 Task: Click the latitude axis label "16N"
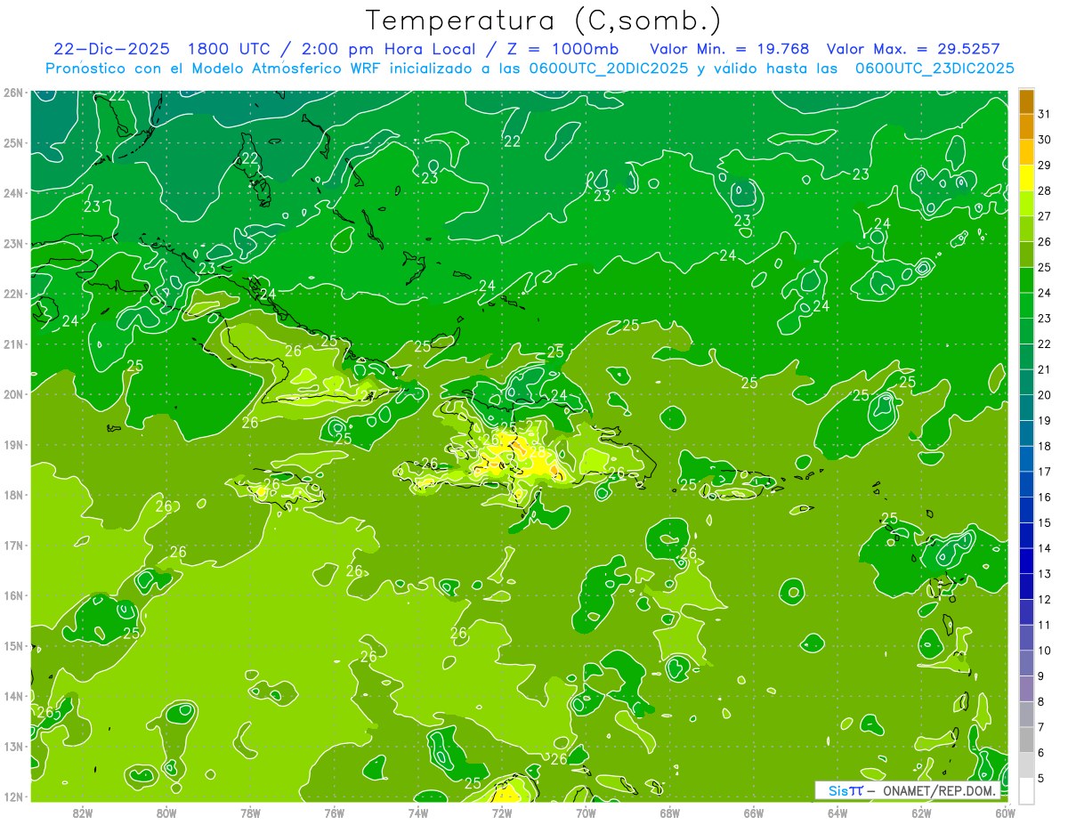13,595
